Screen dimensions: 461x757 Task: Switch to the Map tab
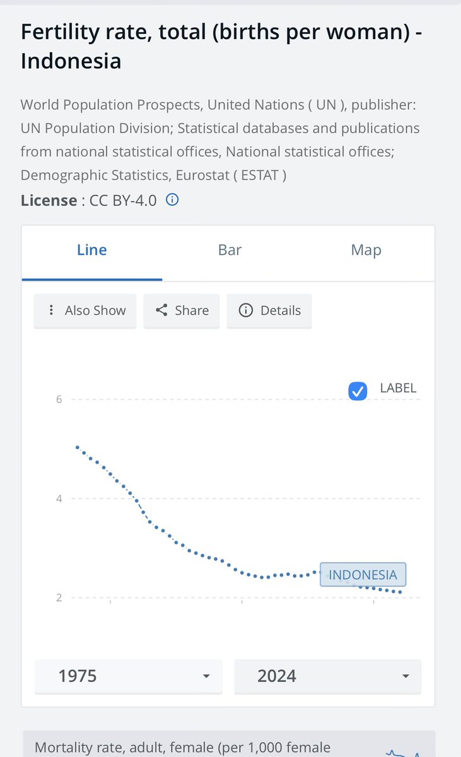[x=366, y=250]
